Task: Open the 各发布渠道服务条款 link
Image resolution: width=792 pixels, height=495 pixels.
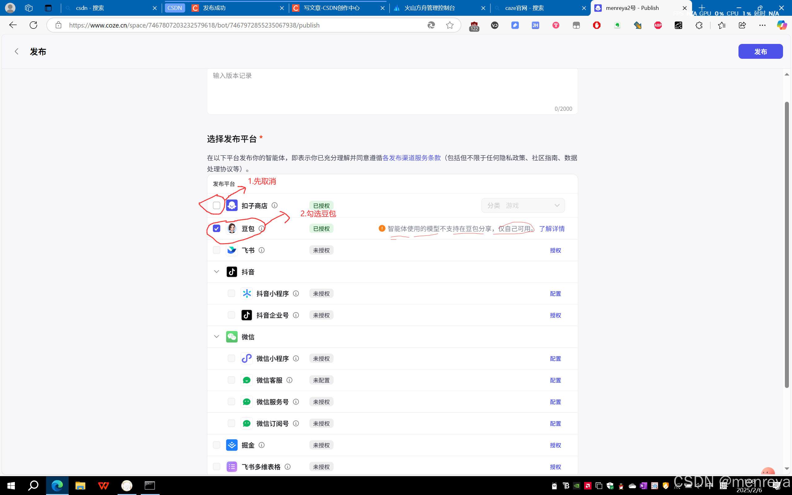Action: coord(411,158)
